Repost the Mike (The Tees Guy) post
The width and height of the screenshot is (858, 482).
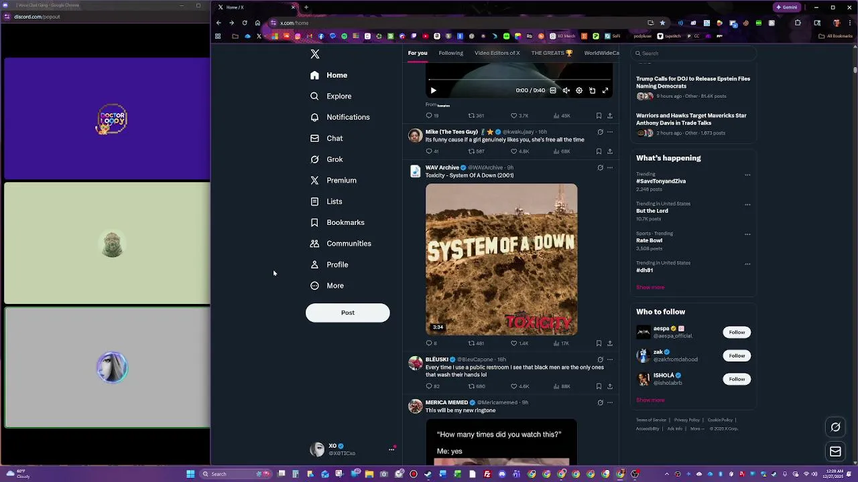tap(476, 151)
